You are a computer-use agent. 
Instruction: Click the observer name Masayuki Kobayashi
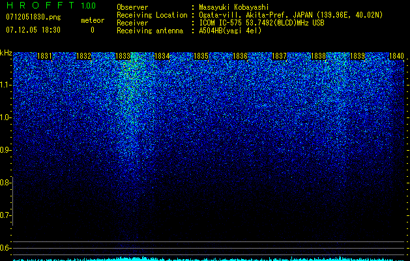pyautogui.click(x=234, y=7)
